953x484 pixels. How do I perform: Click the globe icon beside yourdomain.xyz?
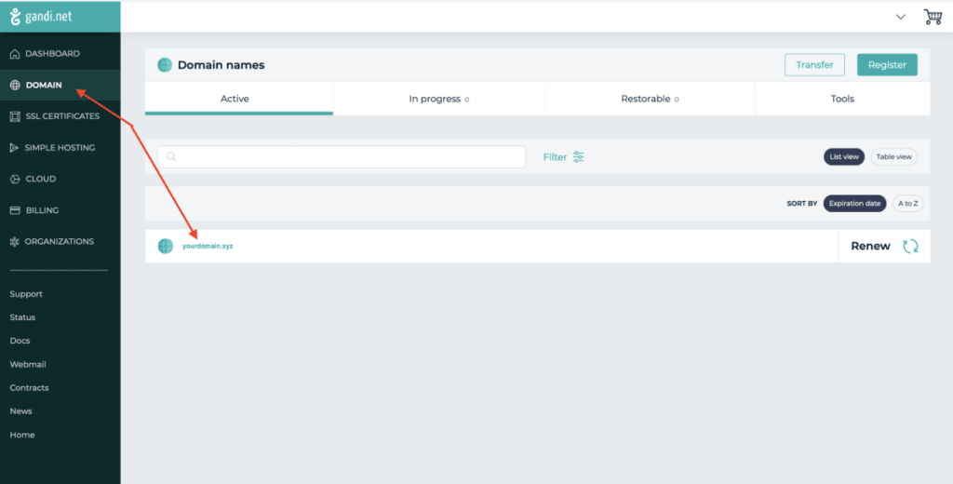[166, 247]
